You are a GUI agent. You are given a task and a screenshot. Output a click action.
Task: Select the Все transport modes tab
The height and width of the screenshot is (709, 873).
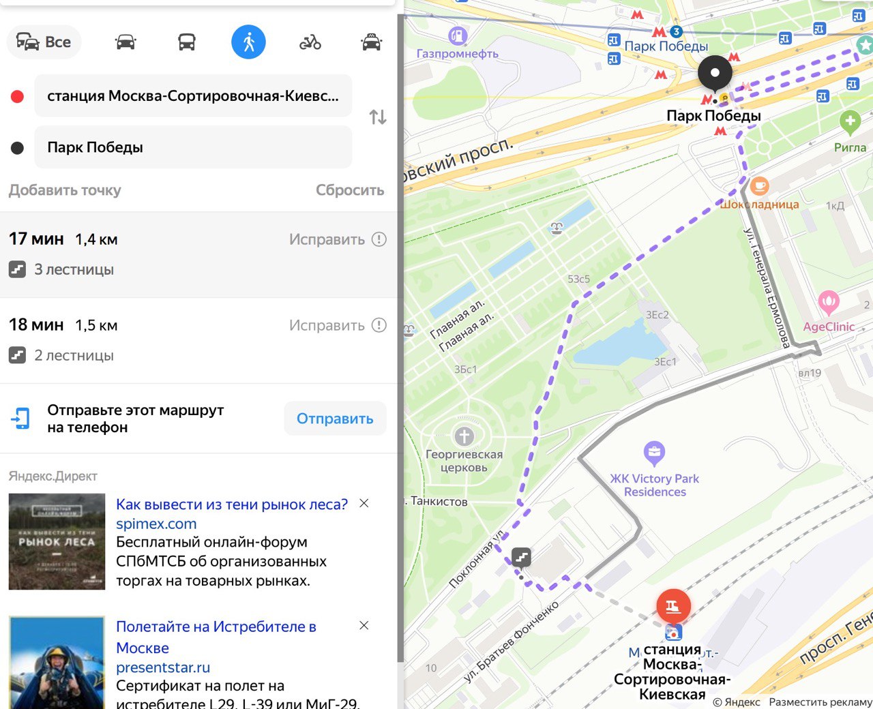pos(44,42)
